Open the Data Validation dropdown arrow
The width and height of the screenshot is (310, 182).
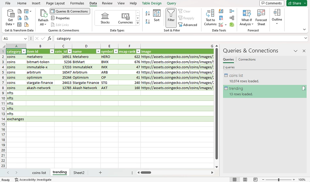click(x=225, y=25)
